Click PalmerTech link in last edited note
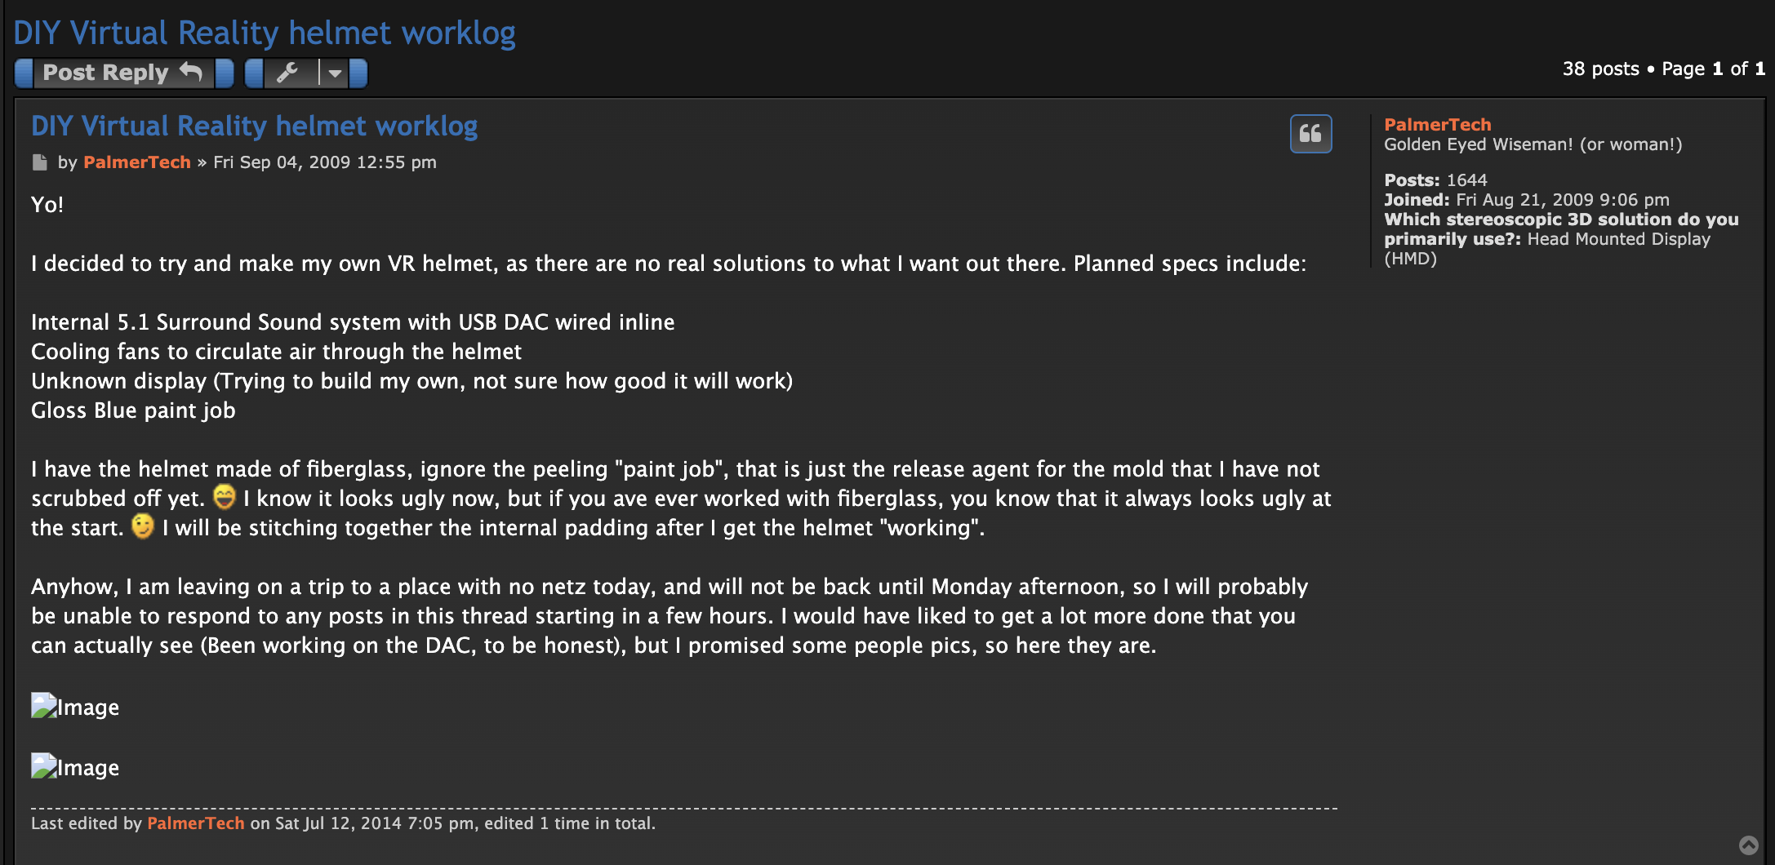The height and width of the screenshot is (865, 1775). [x=195, y=823]
